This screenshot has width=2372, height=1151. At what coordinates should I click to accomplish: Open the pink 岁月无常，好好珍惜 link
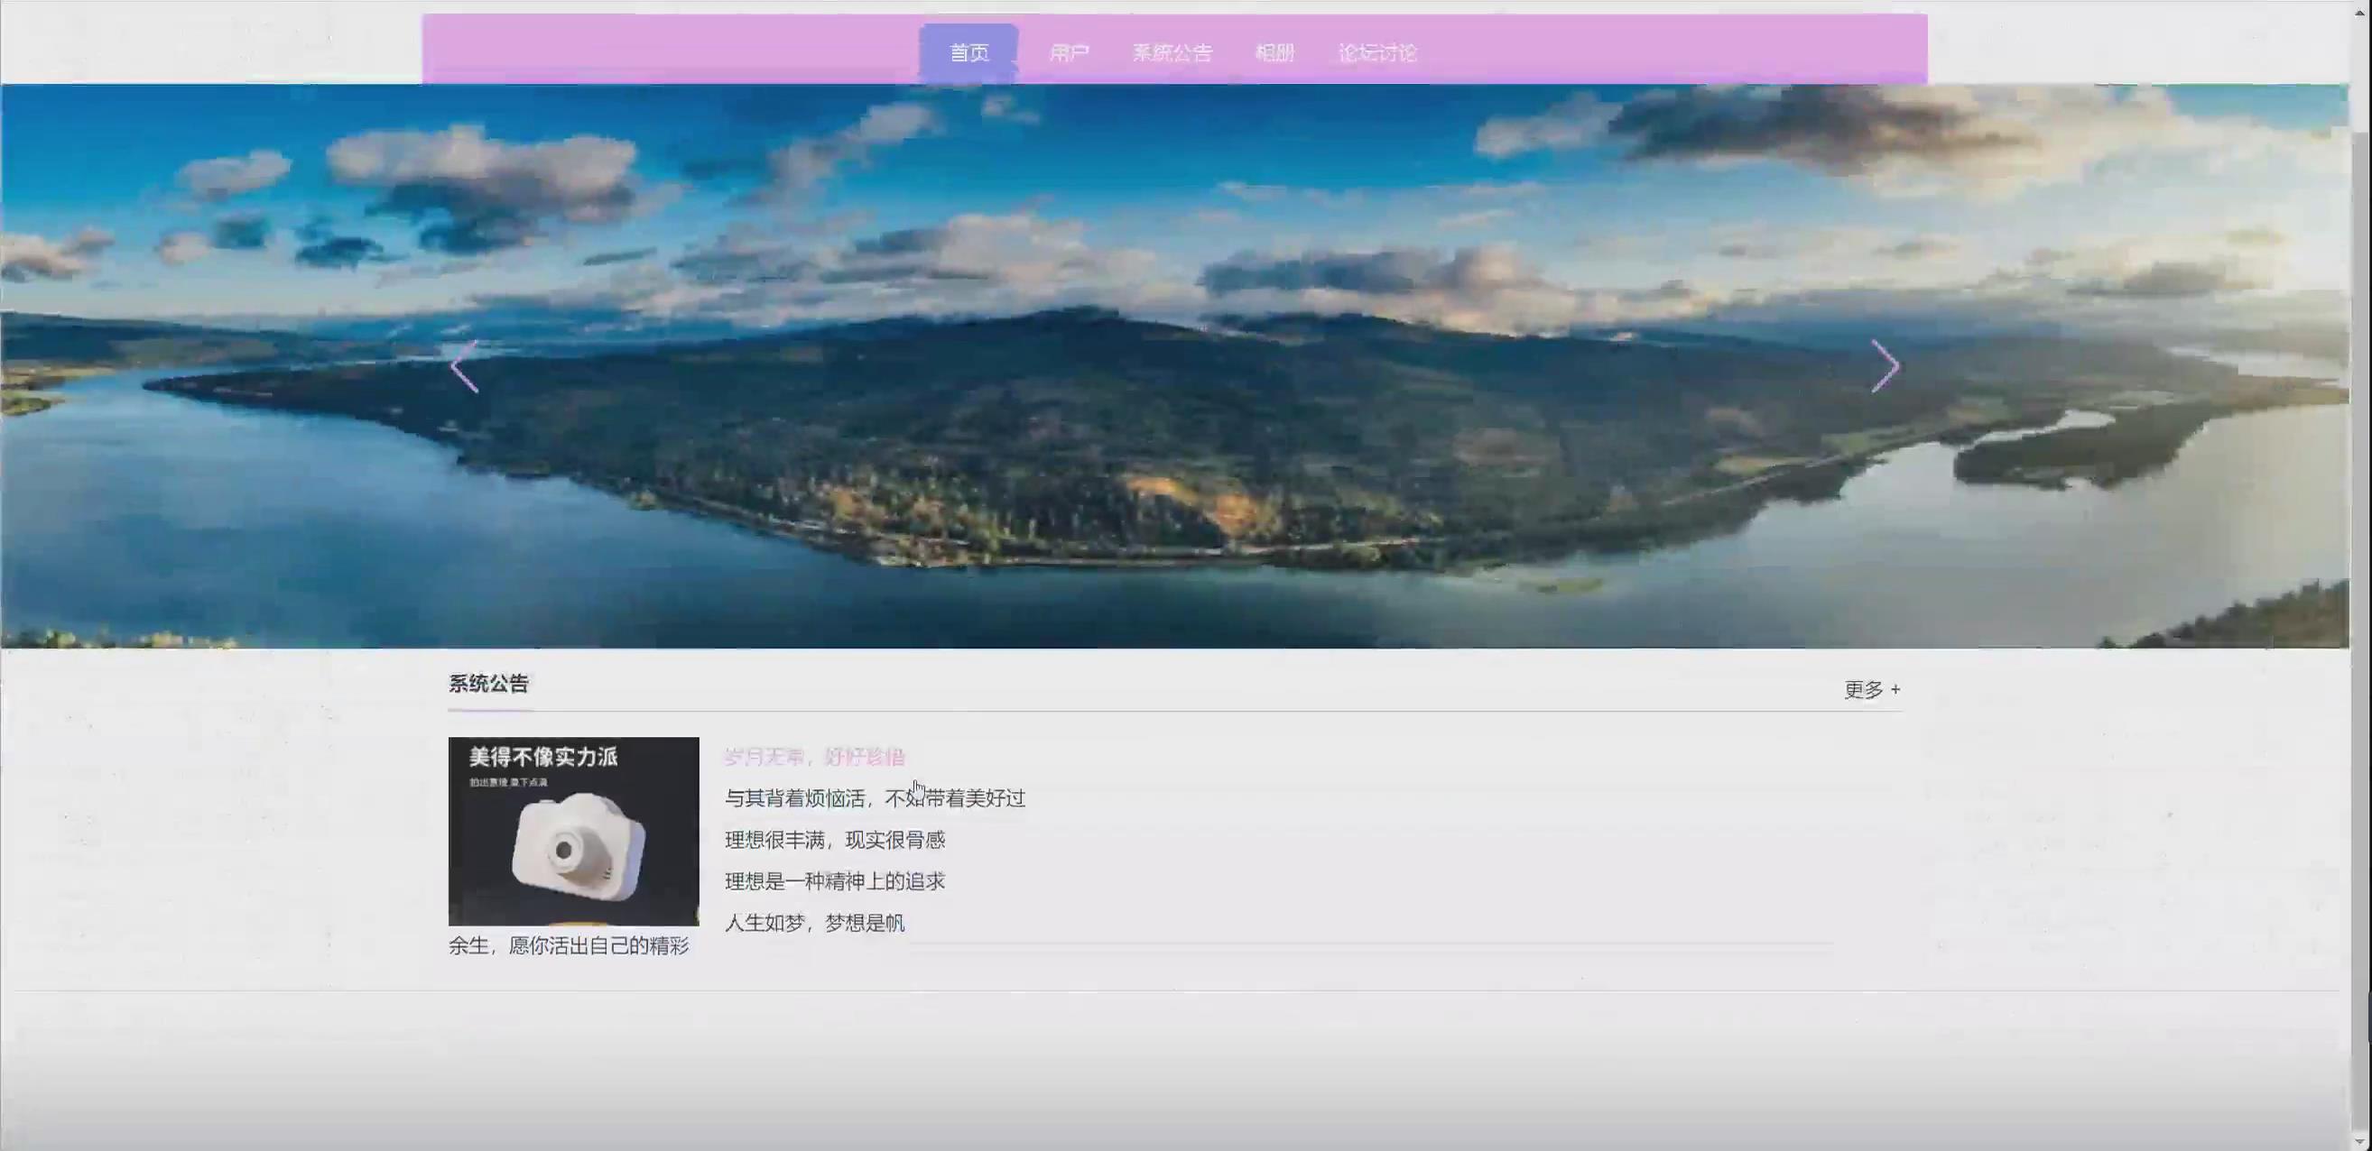point(814,756)
